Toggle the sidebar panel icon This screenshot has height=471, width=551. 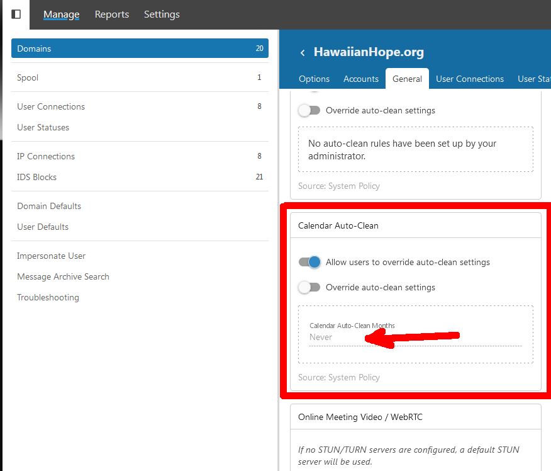tap(16, 14)
